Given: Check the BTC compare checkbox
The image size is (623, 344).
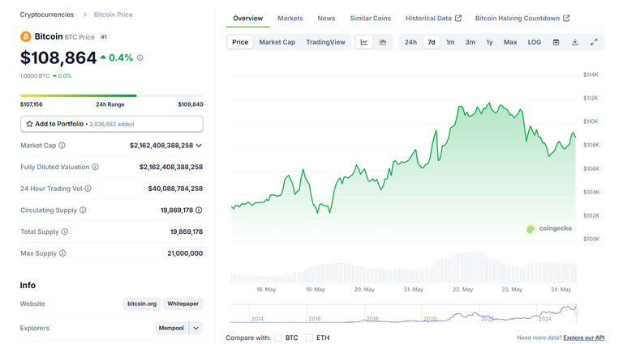Looking at the screenshot, I should [x=277, y=338].
